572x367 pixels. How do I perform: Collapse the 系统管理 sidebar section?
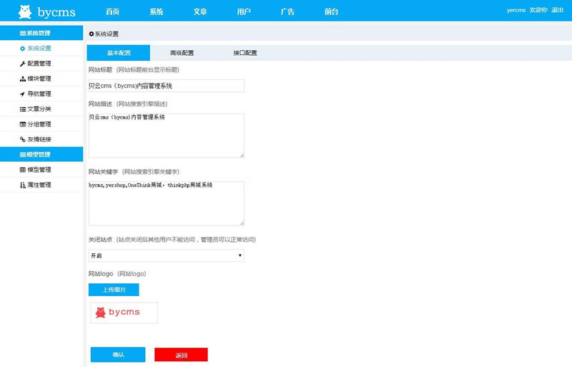pyautogui.click(x=41, y=33)
